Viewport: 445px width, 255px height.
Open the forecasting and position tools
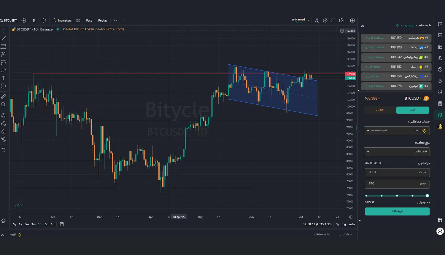pyautogui.click(x=4, y=62)
